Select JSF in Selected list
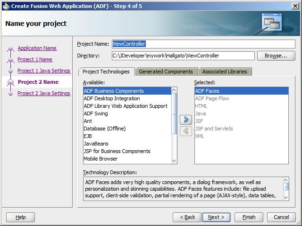This screenshot has height=226, width=302. click(242, 121)
